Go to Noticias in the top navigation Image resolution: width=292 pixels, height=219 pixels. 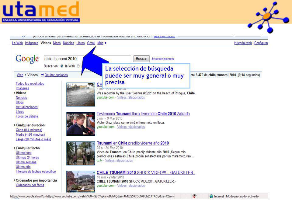pos(68,43)
